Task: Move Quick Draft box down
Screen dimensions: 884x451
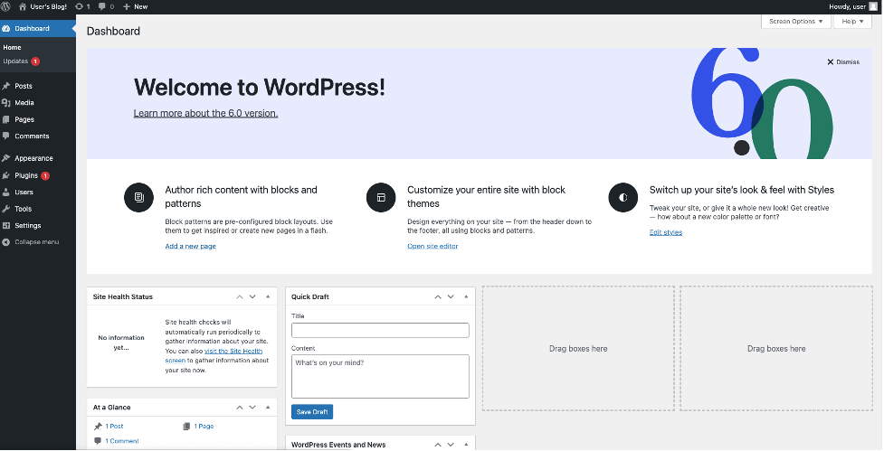Action: point(451,296)
